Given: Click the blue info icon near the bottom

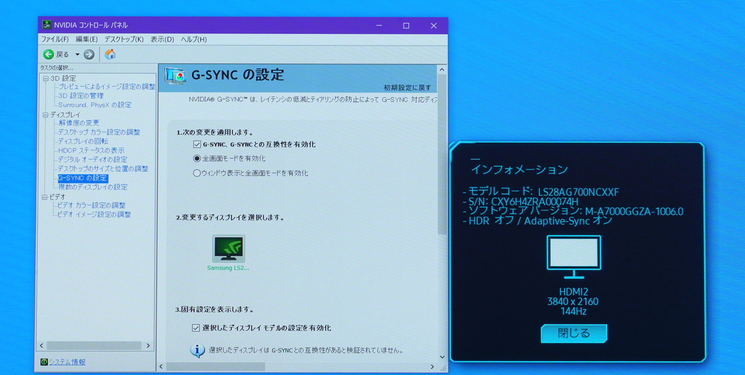Looking at the screenshot, I should pyautogui.click(x=197, y=351).
